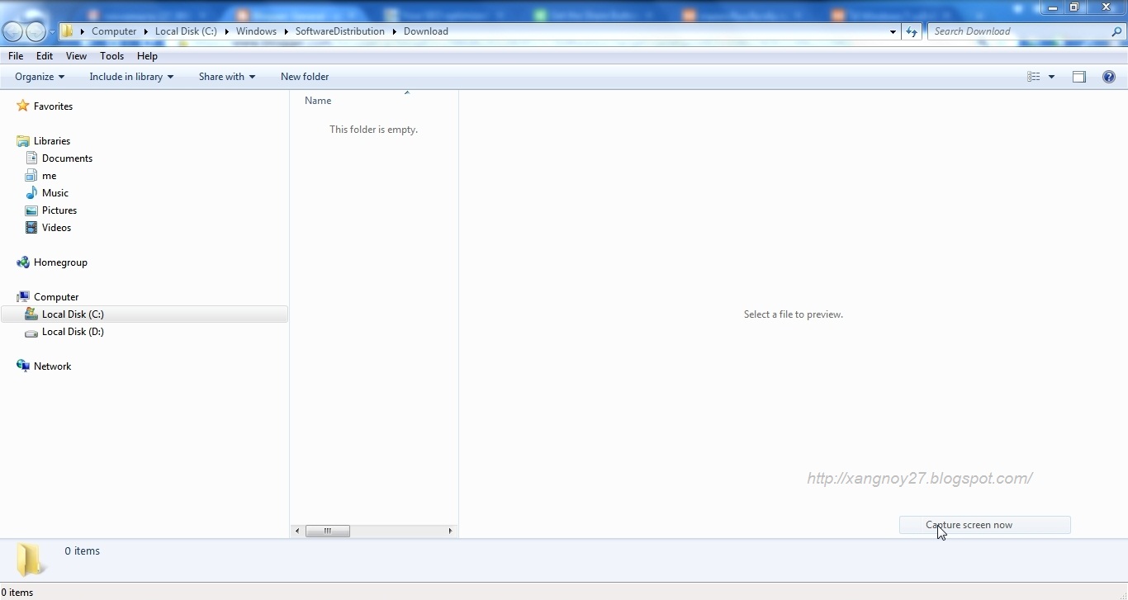
Task: Expand arrow after Local Disk (C:) breadcrumb
Action: point(226,31)
